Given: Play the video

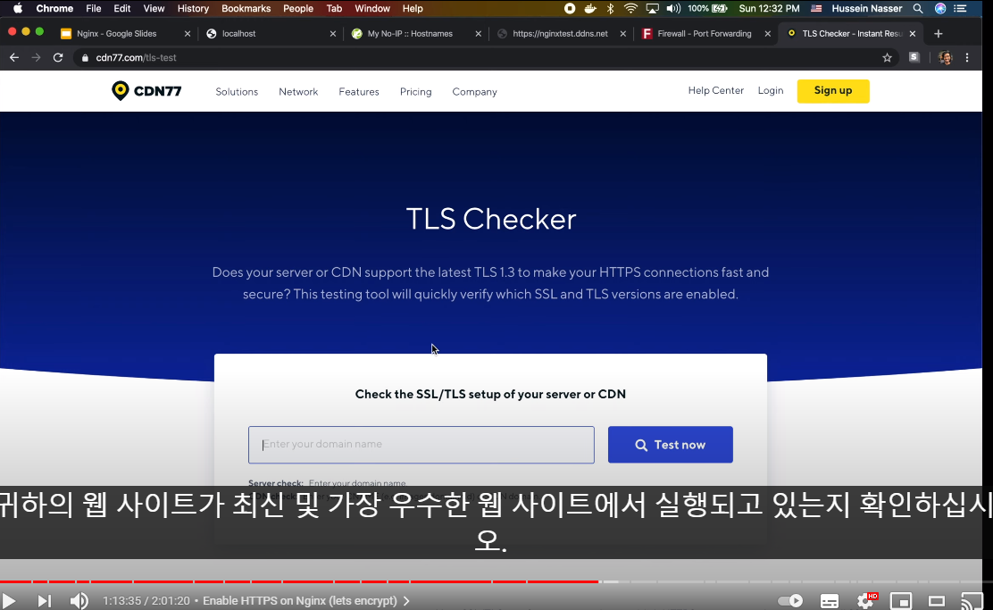Looking at the screenshot, I should [9, 600].
